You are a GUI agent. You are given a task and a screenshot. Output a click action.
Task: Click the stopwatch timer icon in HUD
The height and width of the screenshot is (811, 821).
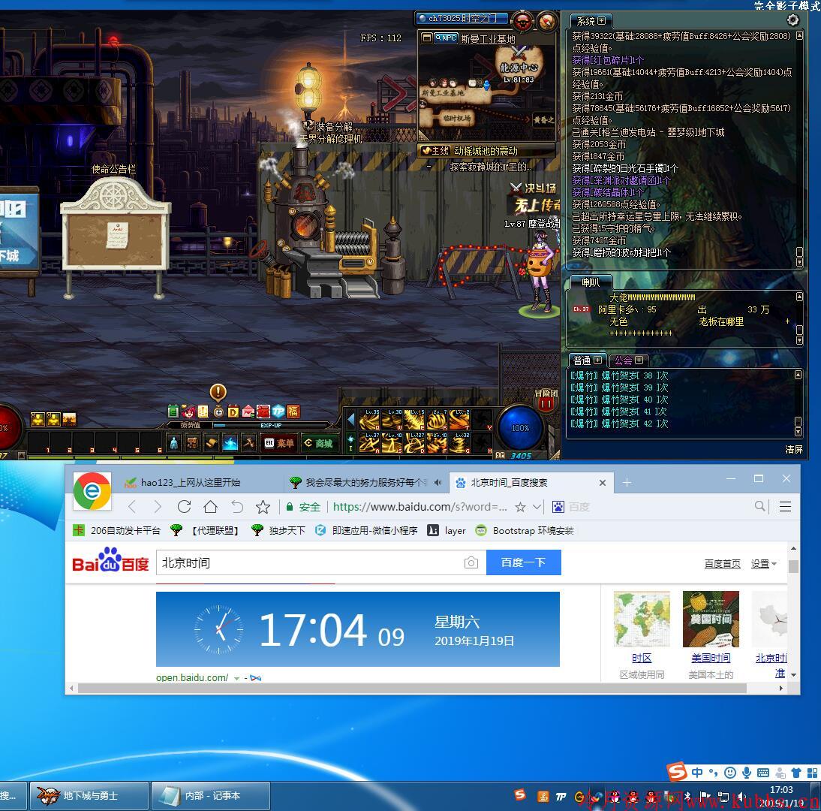pos(218,412)
